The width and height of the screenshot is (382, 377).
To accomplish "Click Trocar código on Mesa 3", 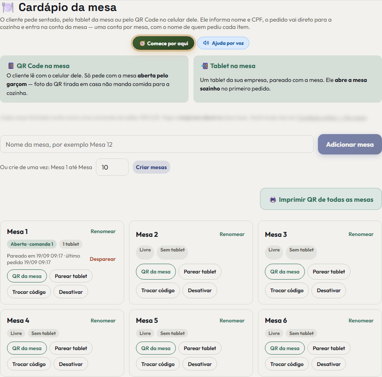I will 287,291.
